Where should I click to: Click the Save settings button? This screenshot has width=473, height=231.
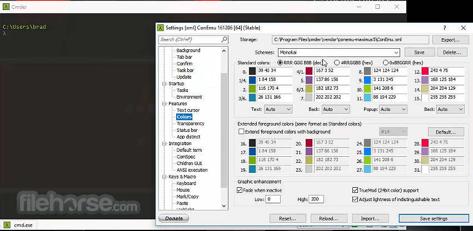[x=434, y=219]
